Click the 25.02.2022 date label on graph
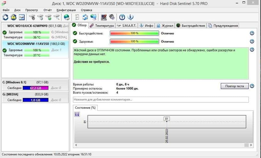 pyautogui.click(x=167, y=136)
